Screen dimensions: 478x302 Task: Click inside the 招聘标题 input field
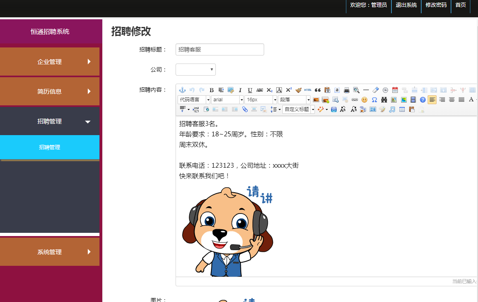coord(219,49)
